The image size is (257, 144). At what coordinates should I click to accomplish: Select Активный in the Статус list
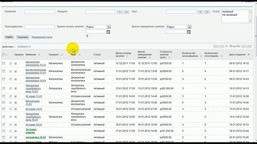(228, 12)
